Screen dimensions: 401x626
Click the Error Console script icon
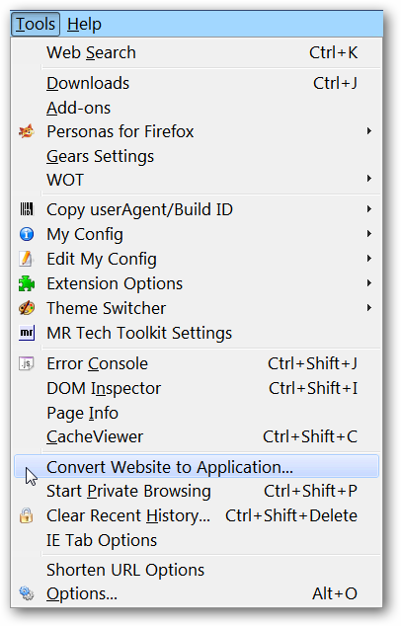tap(27, 363)
